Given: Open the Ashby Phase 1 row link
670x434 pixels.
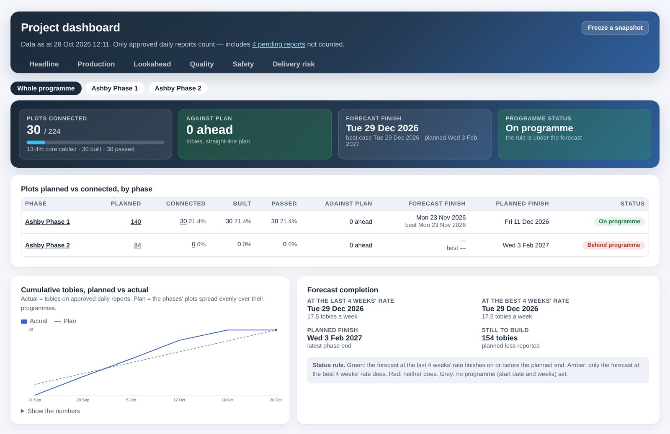Looking at the screenshot, I should 47,222.
